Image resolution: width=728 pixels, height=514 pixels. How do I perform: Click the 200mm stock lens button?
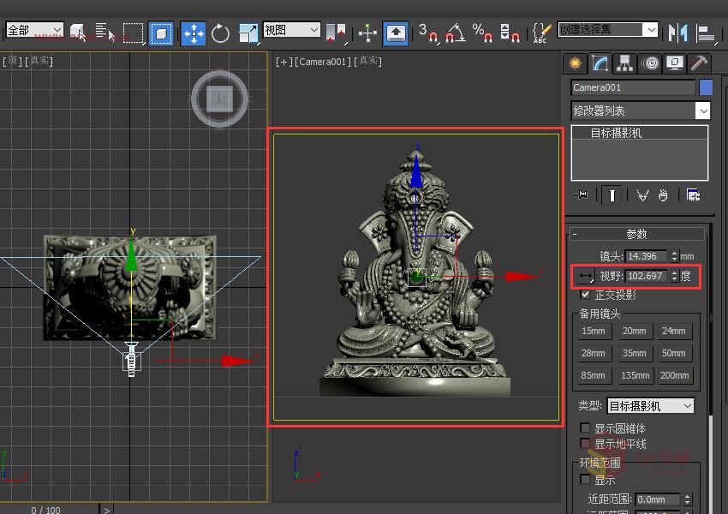674,375
